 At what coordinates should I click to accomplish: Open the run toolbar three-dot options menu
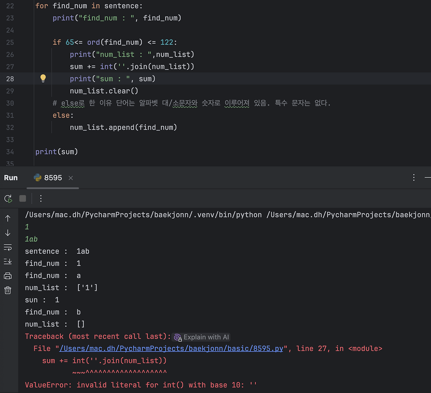(x=41, y=199)
